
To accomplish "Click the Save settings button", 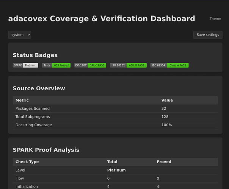I will click(x=208, y=35).
